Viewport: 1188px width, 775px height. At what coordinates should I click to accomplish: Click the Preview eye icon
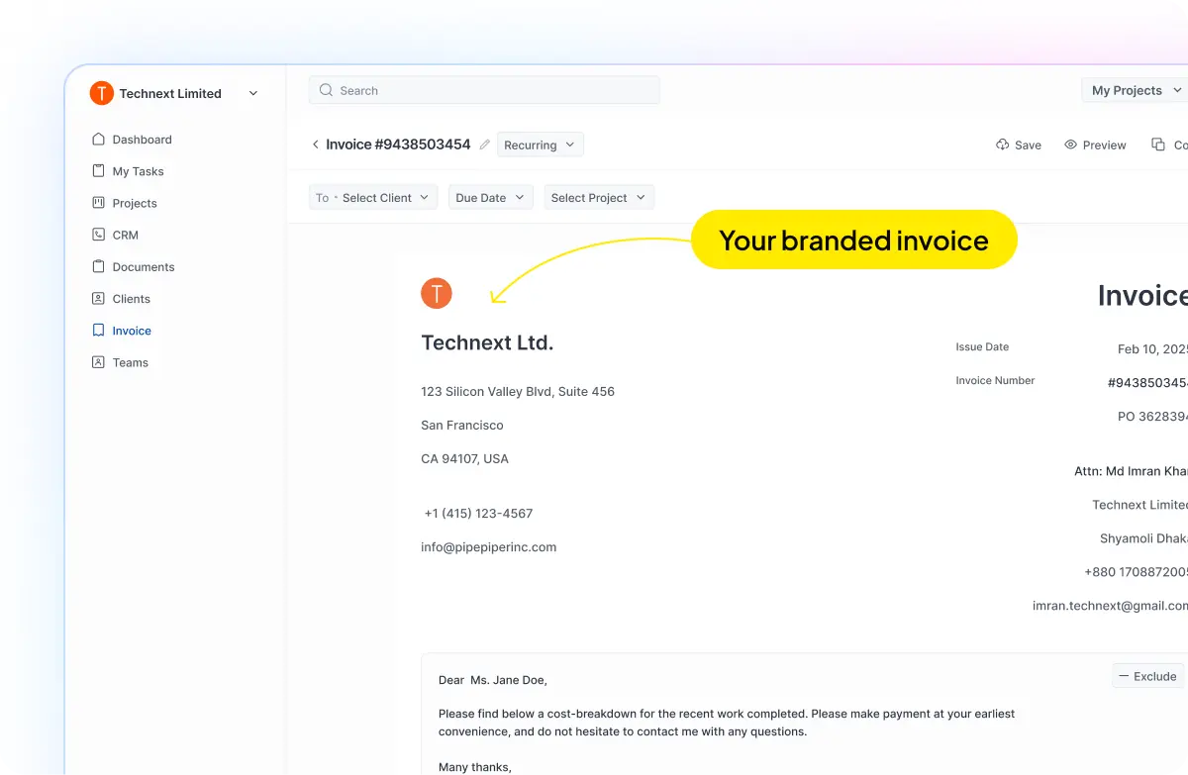tap(1070, 145)
